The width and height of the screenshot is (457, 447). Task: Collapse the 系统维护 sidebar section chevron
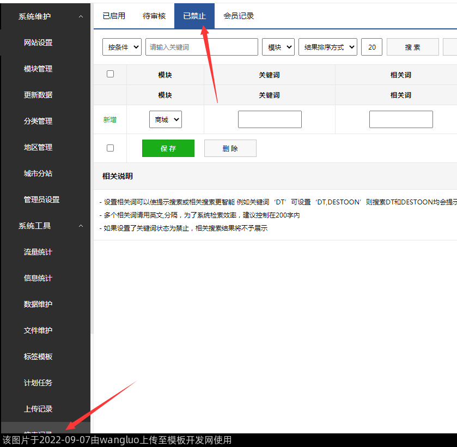click(81, 16)
